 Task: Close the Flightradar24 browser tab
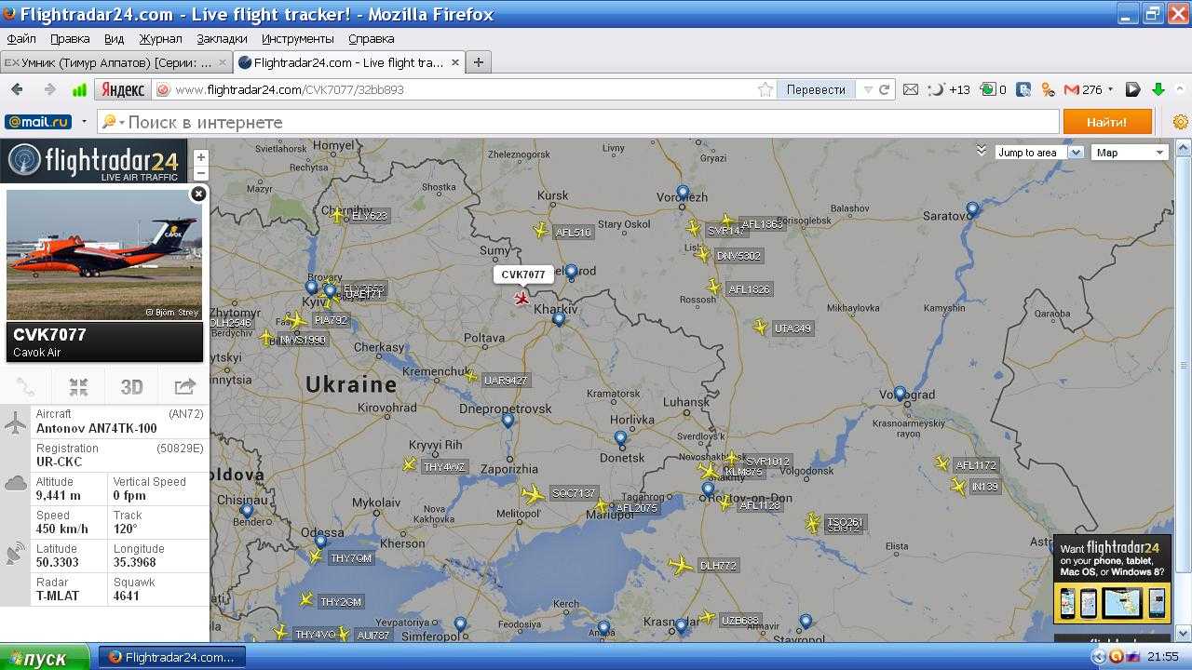tap(455, 62)
